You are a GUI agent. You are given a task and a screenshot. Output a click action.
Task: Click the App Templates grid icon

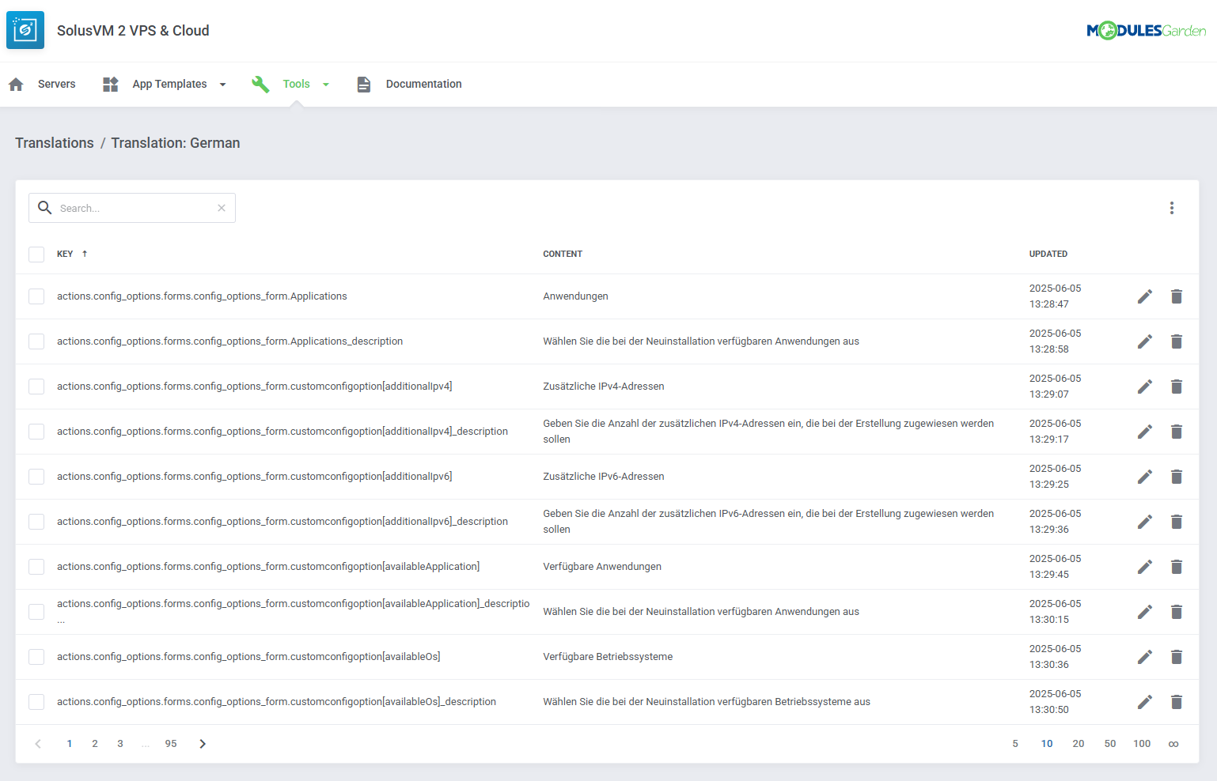pos(110,84)
